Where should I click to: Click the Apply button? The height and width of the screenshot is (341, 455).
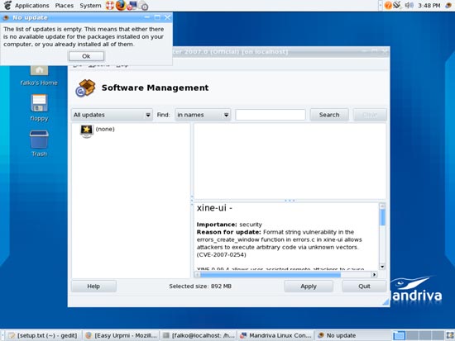pyautogui.click(x=309, y=287)
